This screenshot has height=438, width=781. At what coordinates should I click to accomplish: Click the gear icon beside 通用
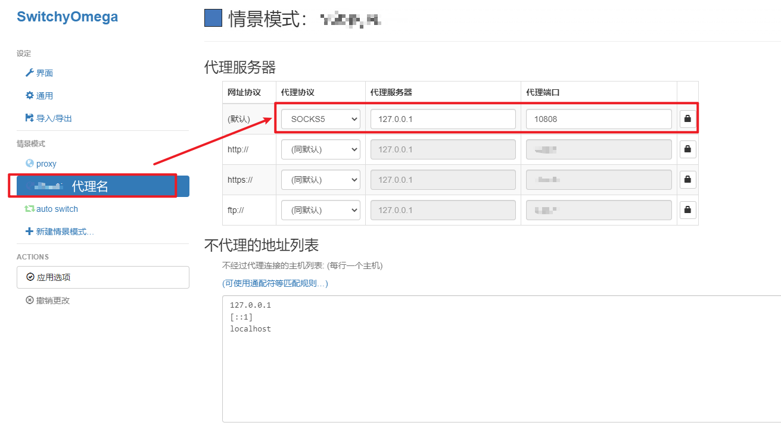coord(30,95)
